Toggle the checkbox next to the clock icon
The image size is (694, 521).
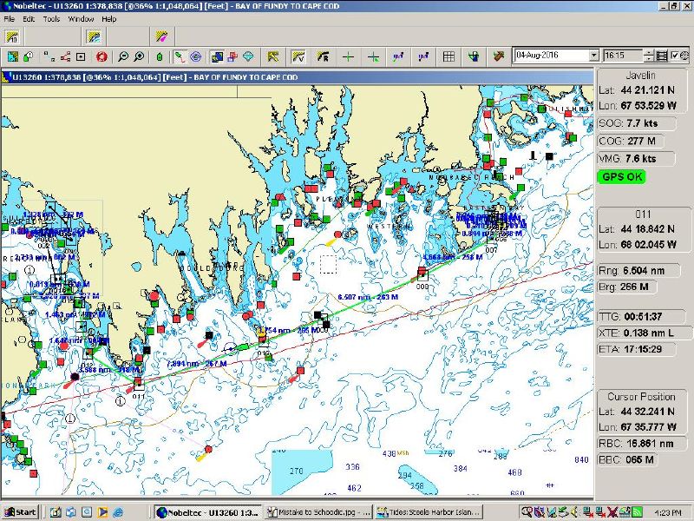[674, 56]
